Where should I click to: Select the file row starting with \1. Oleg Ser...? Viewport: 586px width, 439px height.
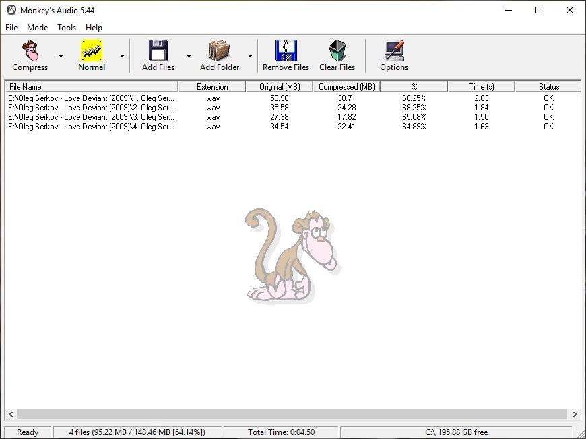pyautogui.click(x=293, y=98)
